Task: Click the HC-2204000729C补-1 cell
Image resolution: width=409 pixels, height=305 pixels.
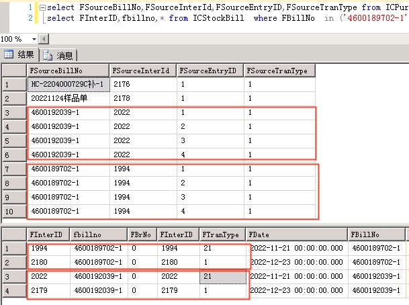Action: coord(67,84)
